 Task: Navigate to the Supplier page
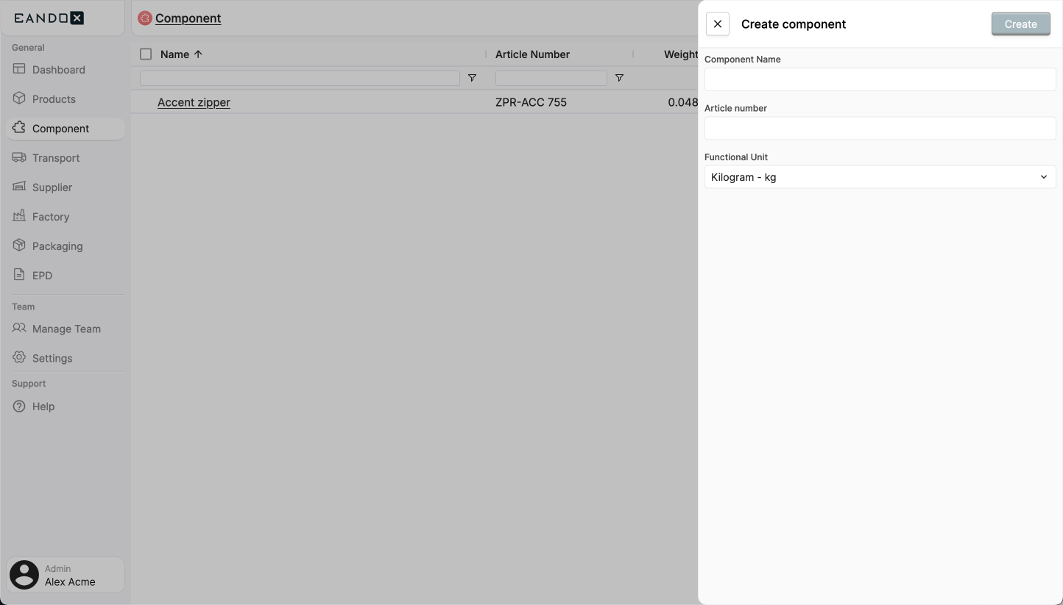click(x=18, y=187)
